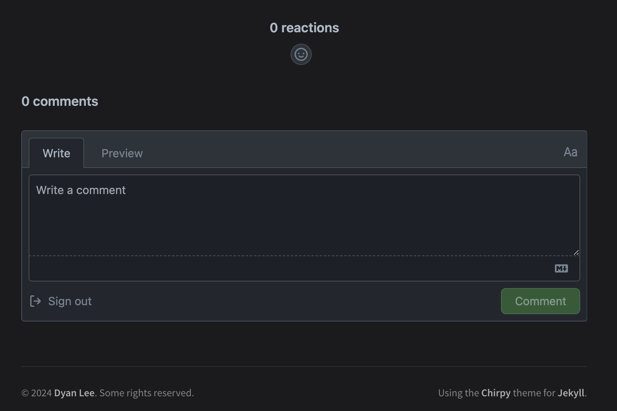Open the Jekyll link in footer
The height and width of the screenshot is (411, 617).
coord(571,393)
